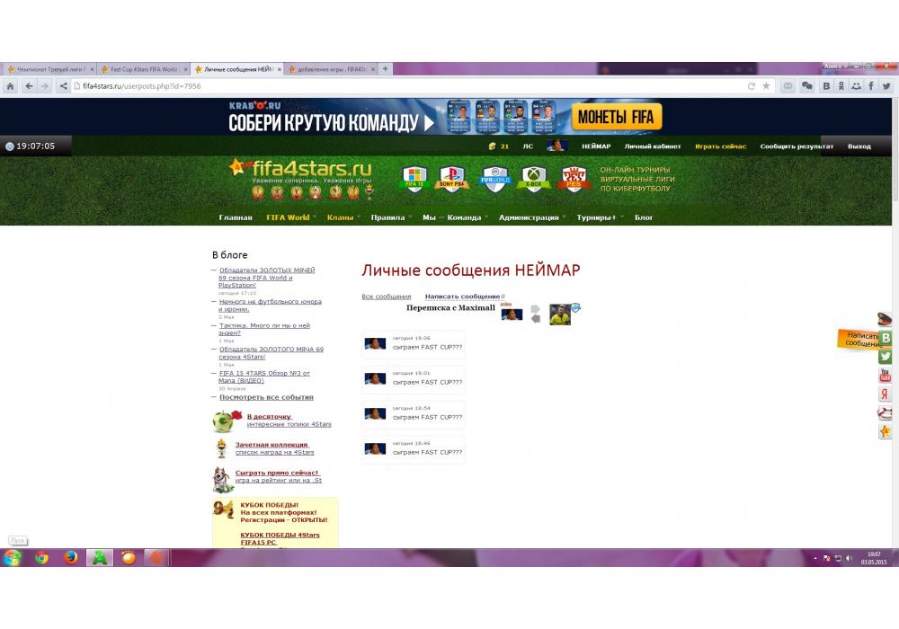Viewport: 899px width, 629px height.
Task: Open the Все сообщения link
Action: (387, 297)
